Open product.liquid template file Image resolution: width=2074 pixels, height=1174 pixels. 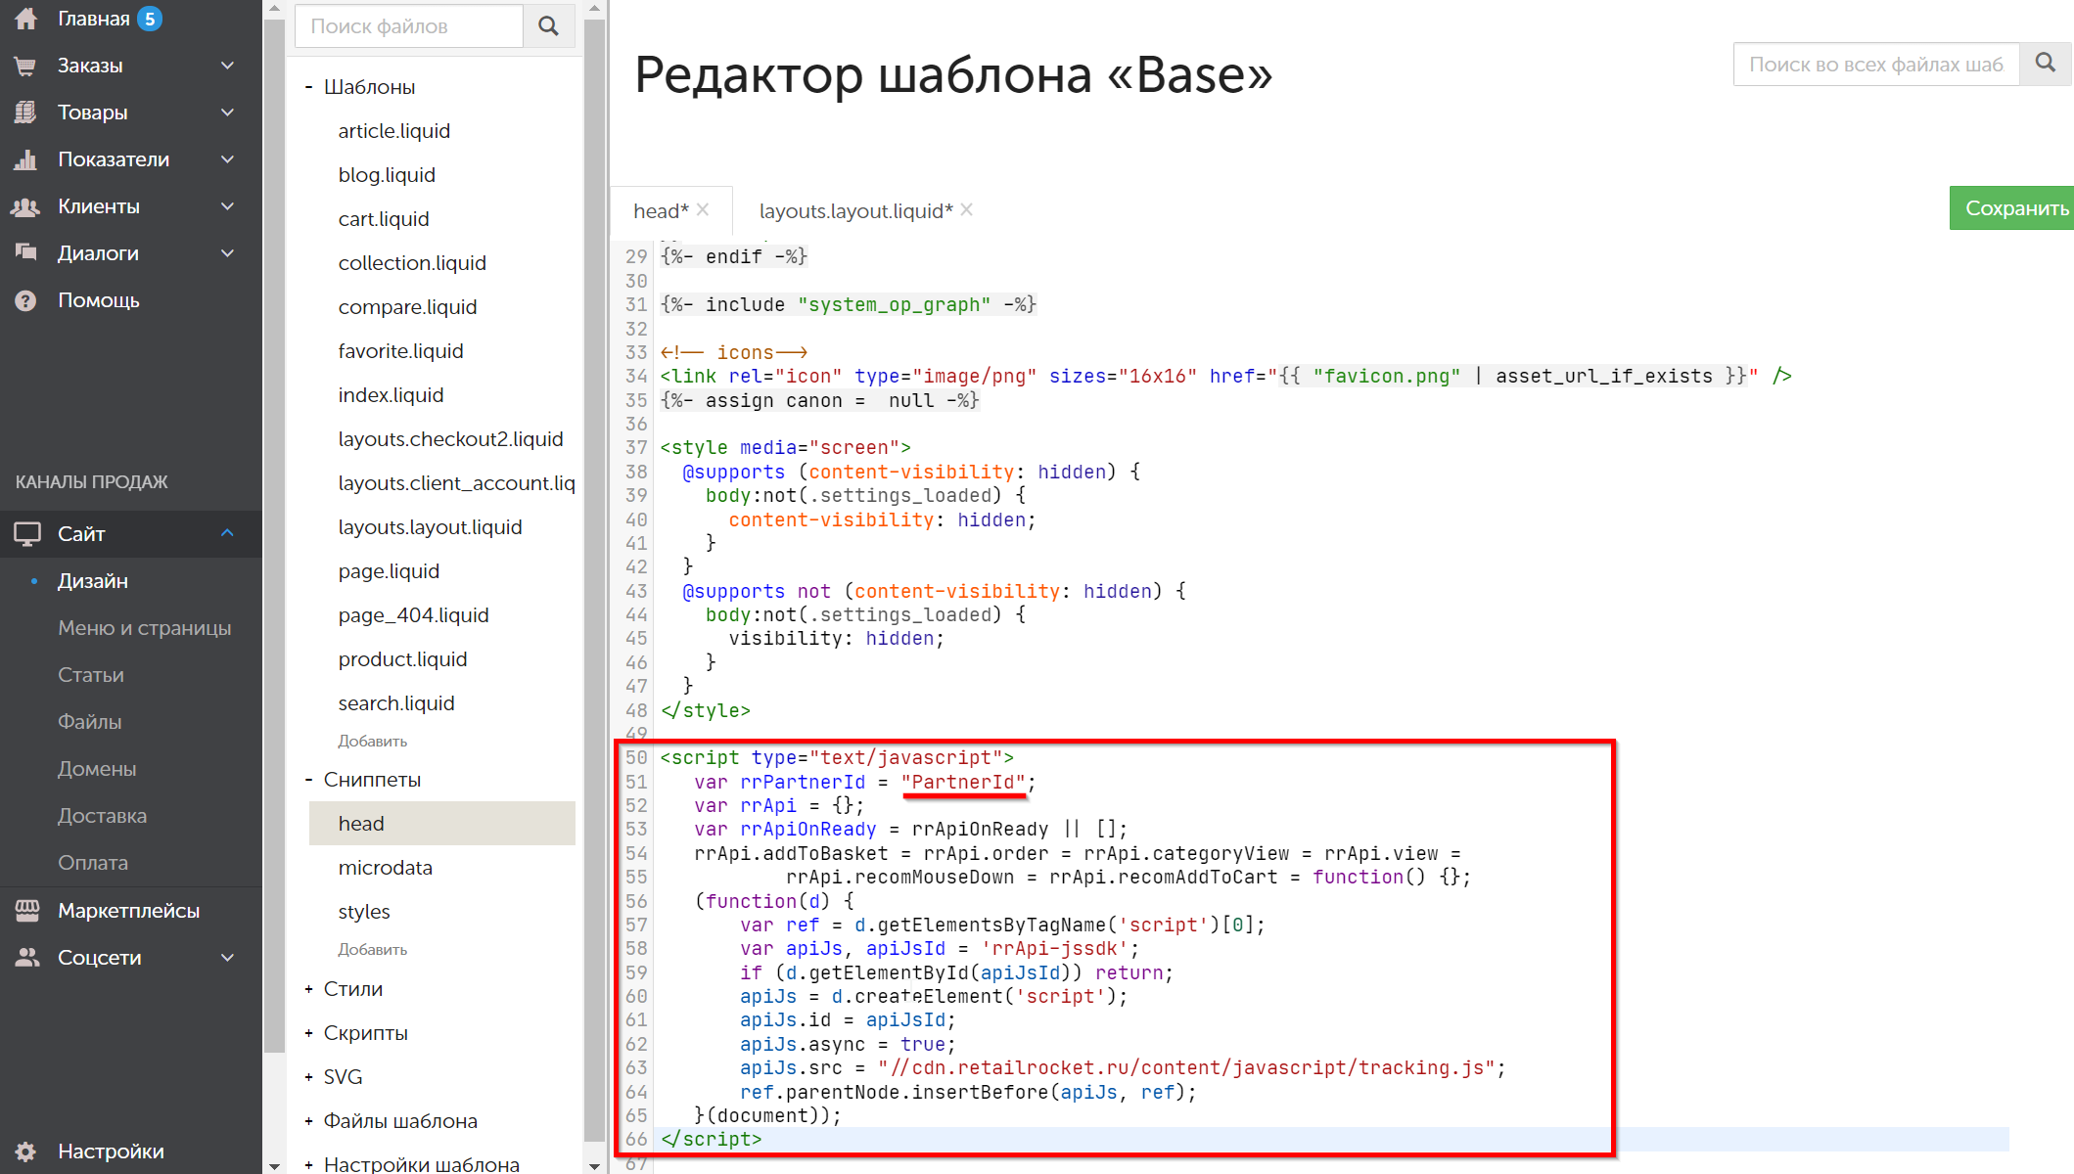[402, 659]
